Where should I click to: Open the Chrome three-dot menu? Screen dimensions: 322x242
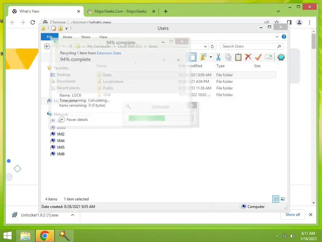[309, 22]
